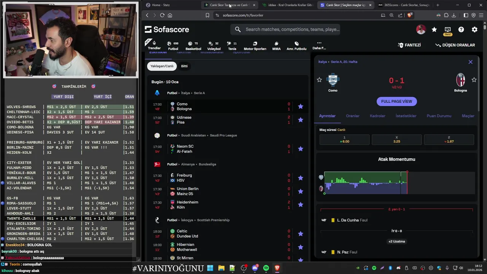Toggle favorite star for Celtic vs Dundee Utd

(301, 234)
